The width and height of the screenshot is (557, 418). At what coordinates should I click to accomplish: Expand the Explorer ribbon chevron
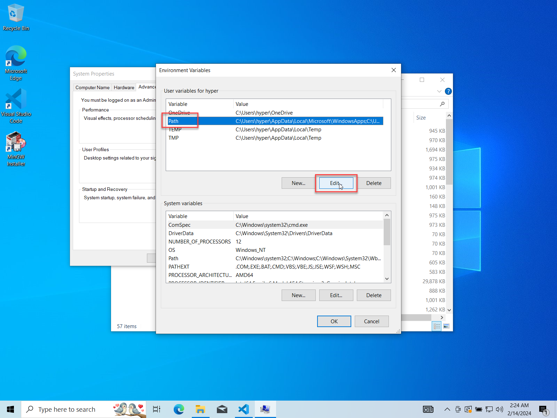pos(439,91)
